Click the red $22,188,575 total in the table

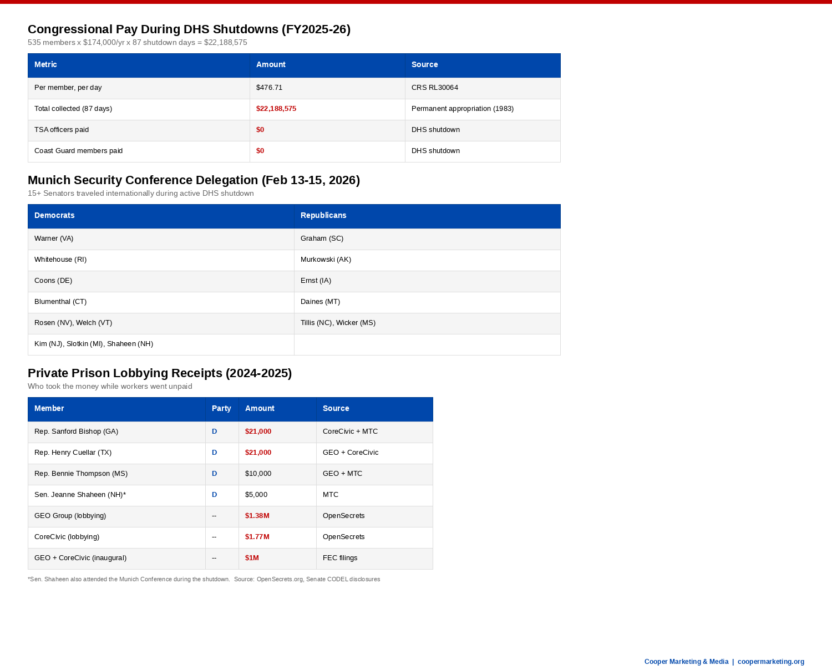pos(276,109)
